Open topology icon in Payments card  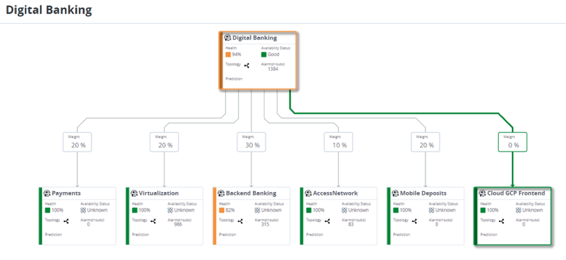click(x=66, y=221)
